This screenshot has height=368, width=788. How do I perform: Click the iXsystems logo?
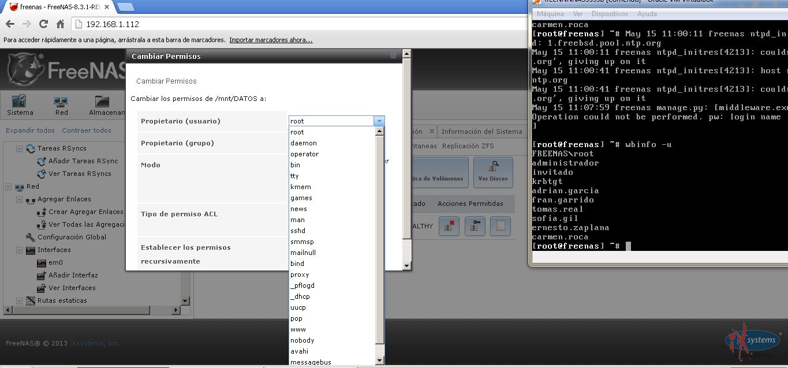click(x=752, y=341)
